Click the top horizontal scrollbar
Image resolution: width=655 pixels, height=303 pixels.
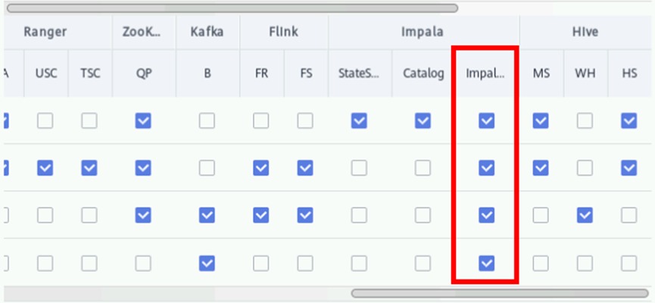(231, 8)
